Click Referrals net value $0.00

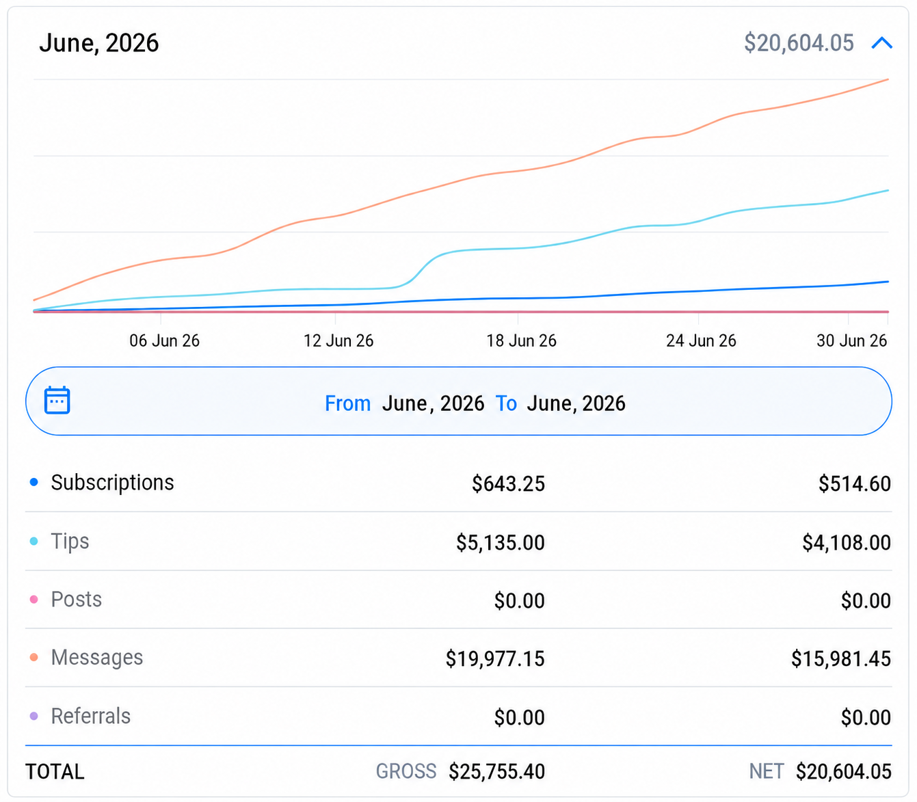pos(866,718)
